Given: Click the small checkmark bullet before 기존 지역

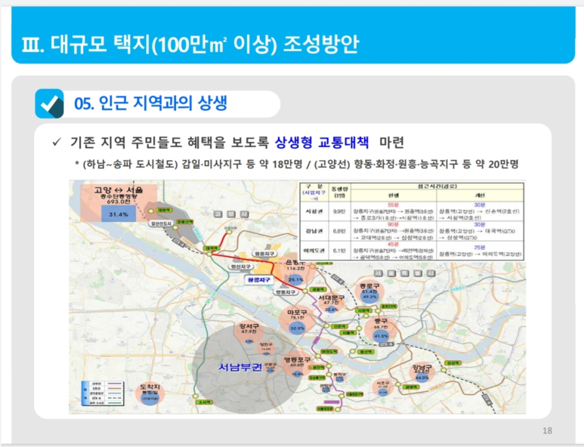Looking at the screenshot, I should click(57, 143).
